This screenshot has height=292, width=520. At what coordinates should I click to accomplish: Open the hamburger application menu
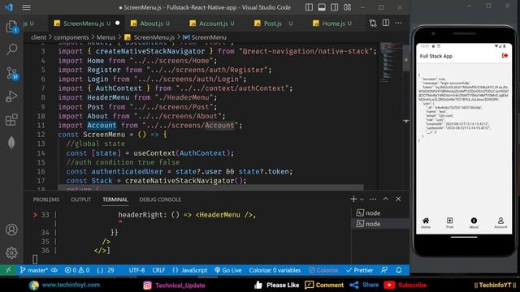click(x=26, y=7)
